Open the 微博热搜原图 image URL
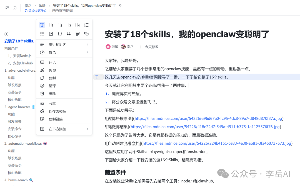Screen dimensions: 300x186 (x=208, y=119)
